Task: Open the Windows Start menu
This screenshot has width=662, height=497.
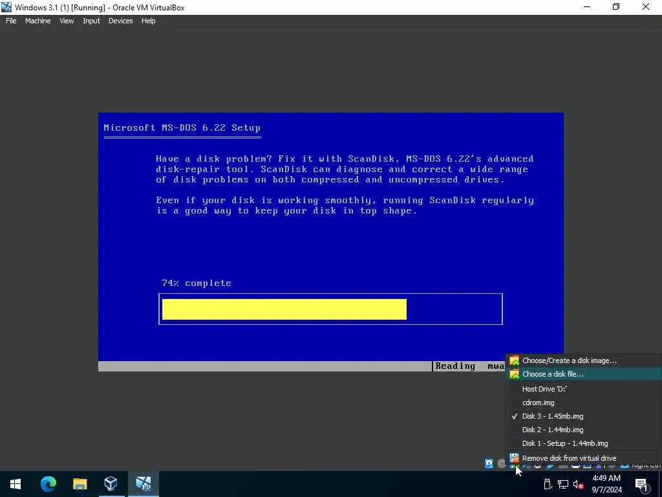Action: tap(16, 484)
